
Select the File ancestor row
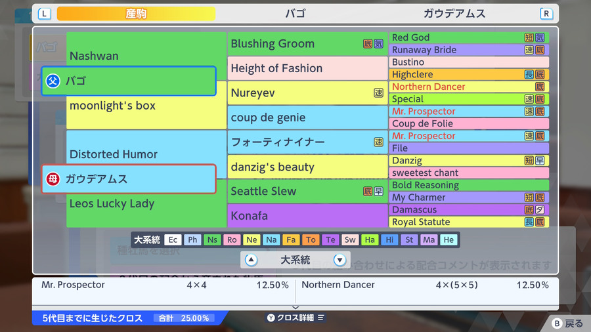tap(469, 148)
